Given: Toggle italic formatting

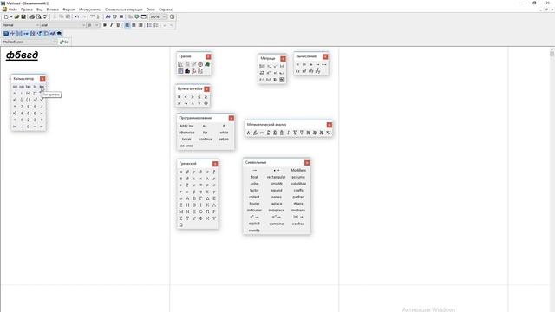Looking at the screenshot, I should 112,25.
